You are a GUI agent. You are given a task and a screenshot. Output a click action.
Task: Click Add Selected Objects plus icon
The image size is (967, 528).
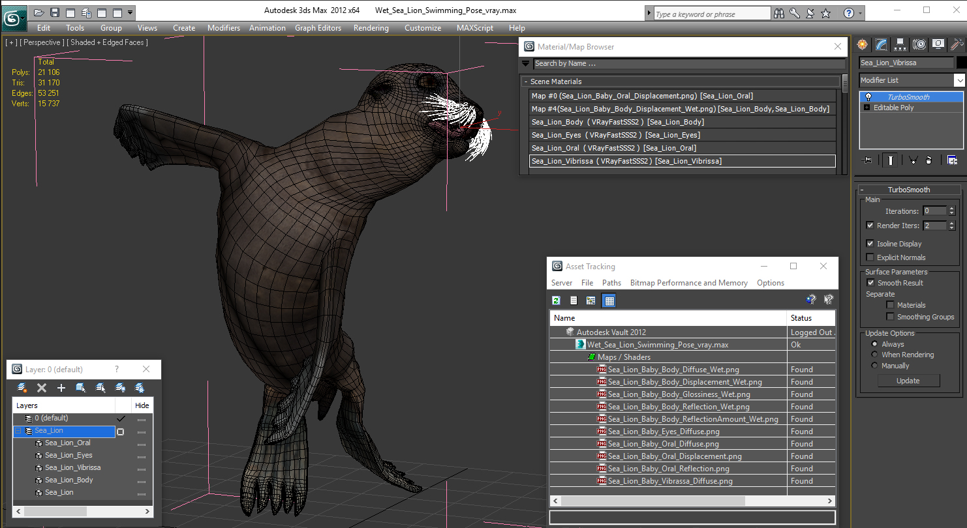tap(61, 388)
